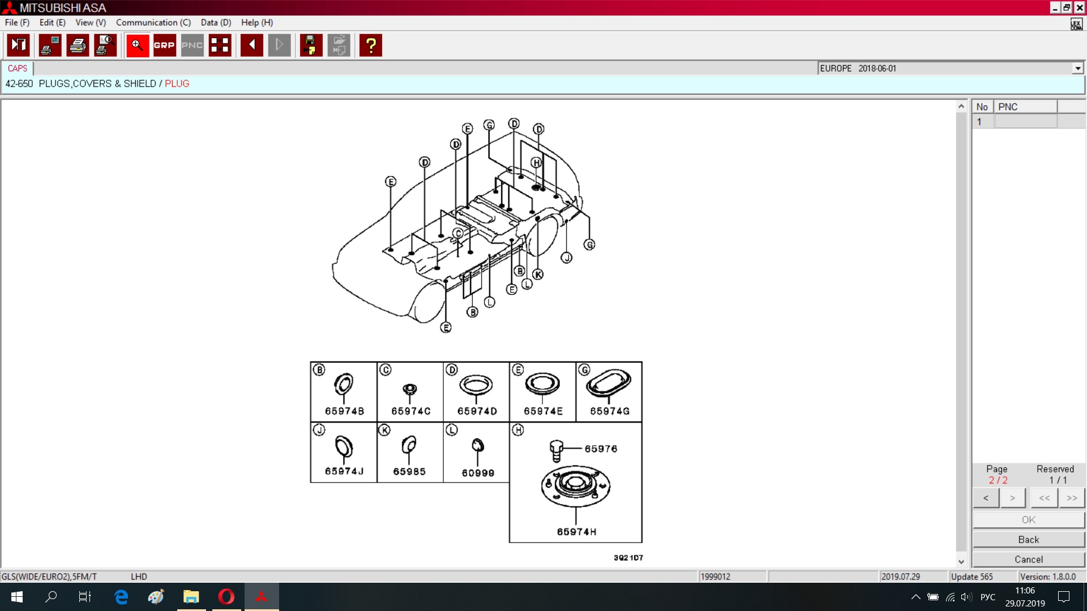
Task: Expand the EUROPE 2018-06-01 catalog dropdown
Action: [1077, 68]
